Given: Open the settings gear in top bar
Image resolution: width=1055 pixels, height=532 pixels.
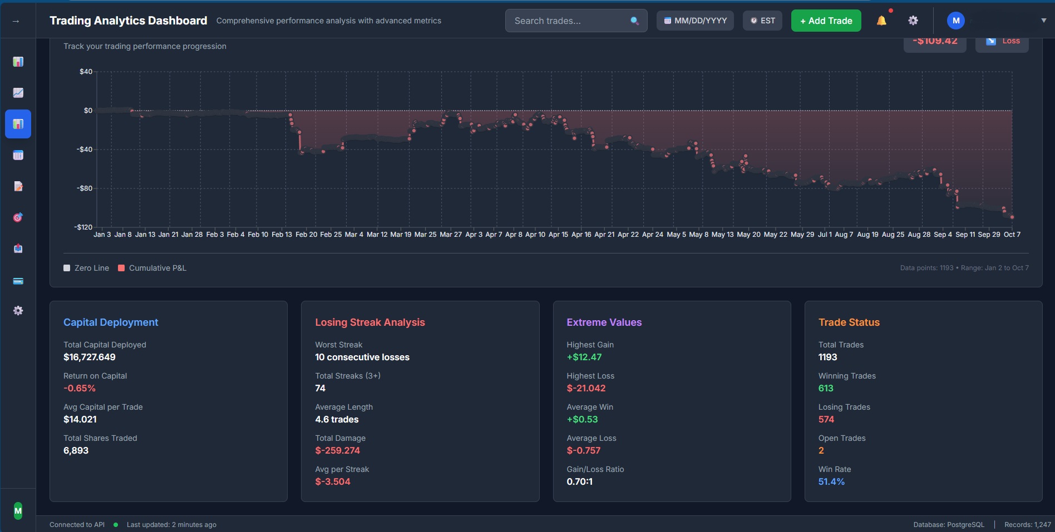Looking at the screenshot, I should tap(913, 20).
